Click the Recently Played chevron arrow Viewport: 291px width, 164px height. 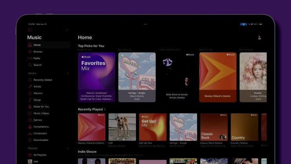point(105,109)
